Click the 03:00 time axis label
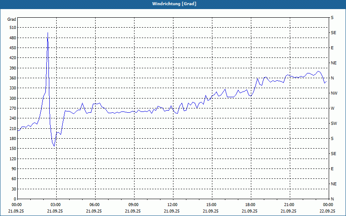Screen dimensions: 346x216 (57, 205)
